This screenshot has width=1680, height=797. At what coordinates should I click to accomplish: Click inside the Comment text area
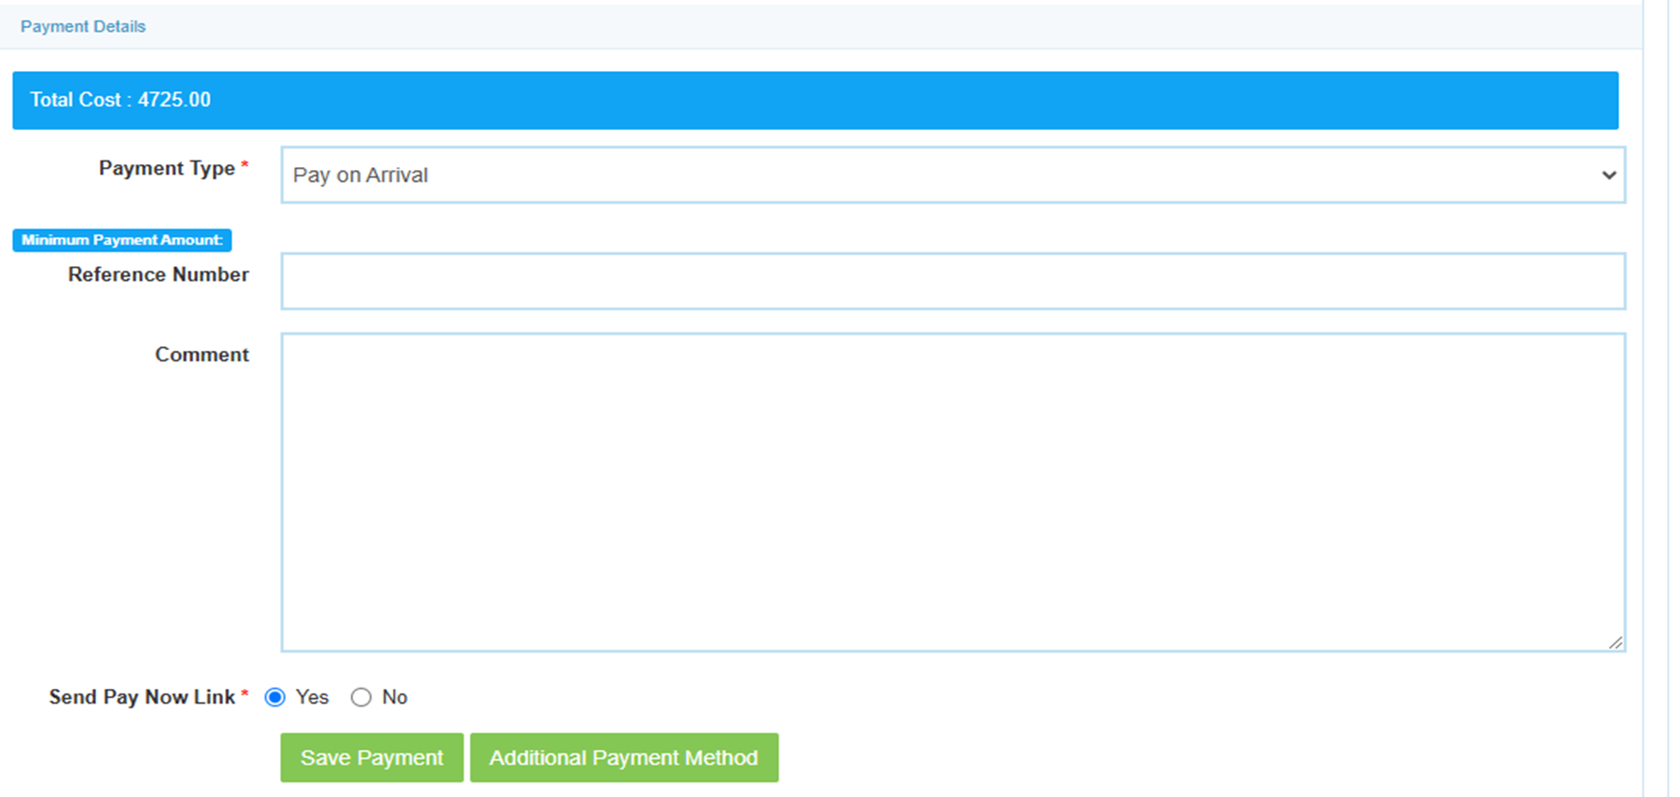click(x=953, y=492)
